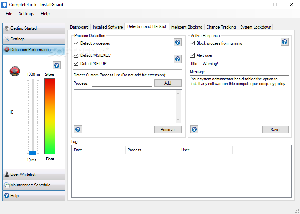Screen dimensions: 300x214
Task: Click the help icon beside MSIEXEC and SETUP options
Action: tap(178, 59)
